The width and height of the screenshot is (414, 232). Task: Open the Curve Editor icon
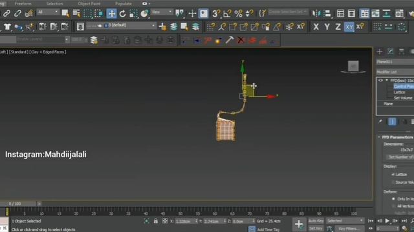point(375,14)
